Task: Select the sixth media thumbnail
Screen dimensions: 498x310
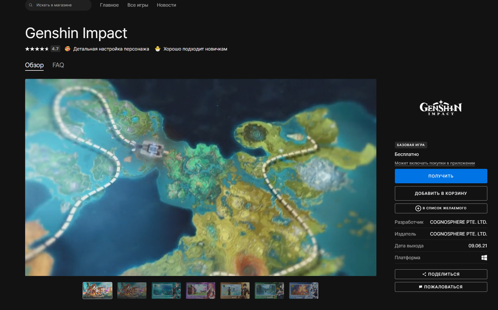Action: [x=270, y=290]
